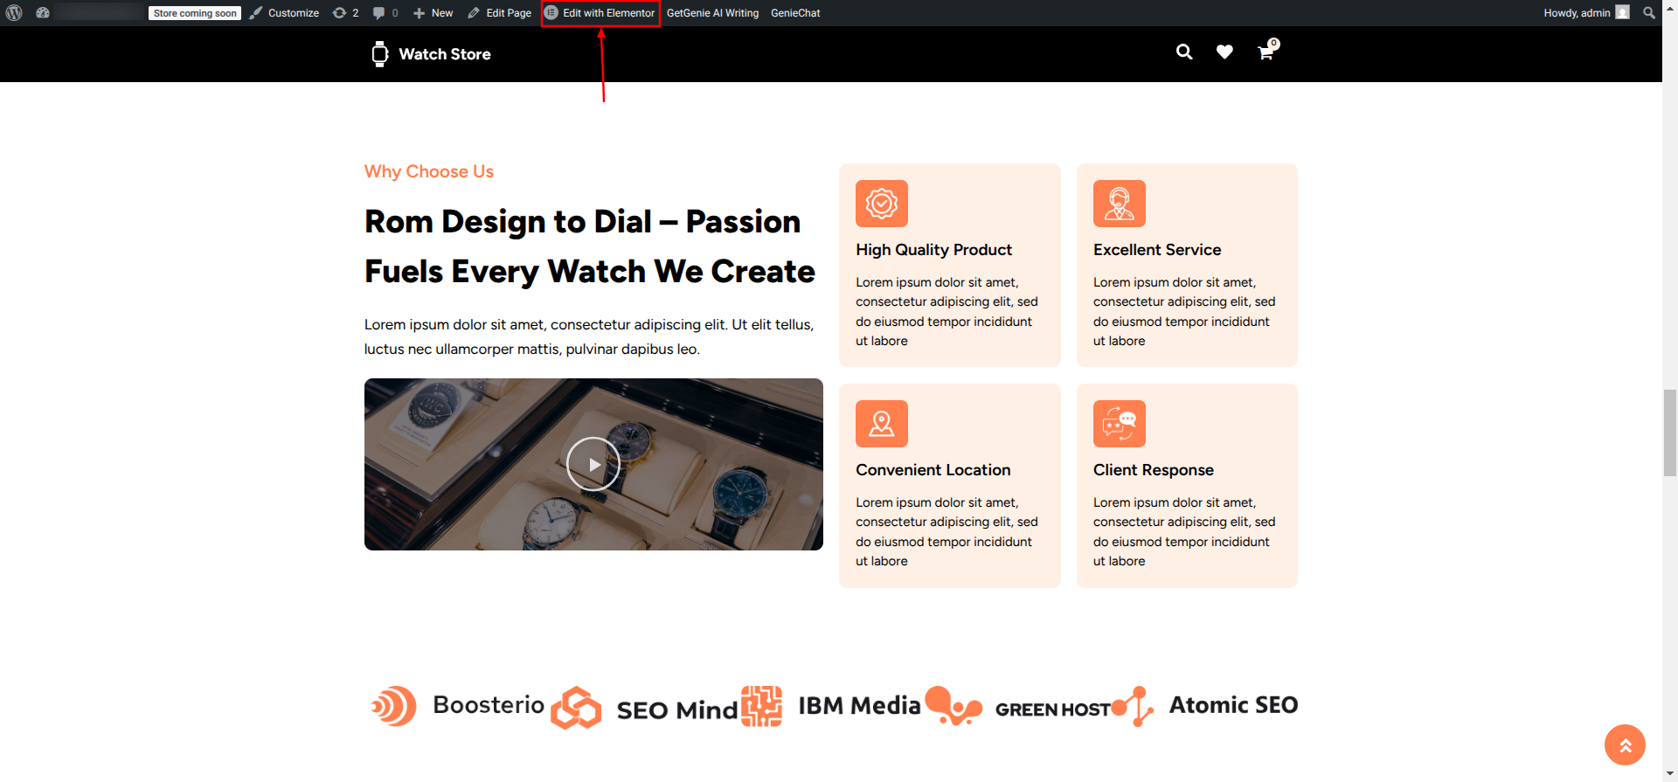The width and height of the screenshot is (1678, 782).
Task: Select the Client Response heading
Action: click(1154, 470)
